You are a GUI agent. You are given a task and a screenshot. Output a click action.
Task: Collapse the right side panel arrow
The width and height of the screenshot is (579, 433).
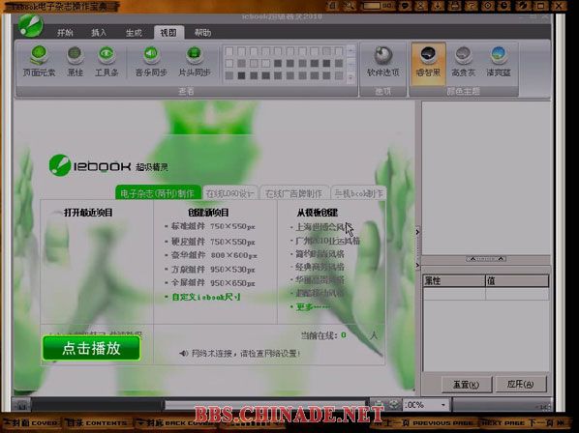(x=417, y=232)
